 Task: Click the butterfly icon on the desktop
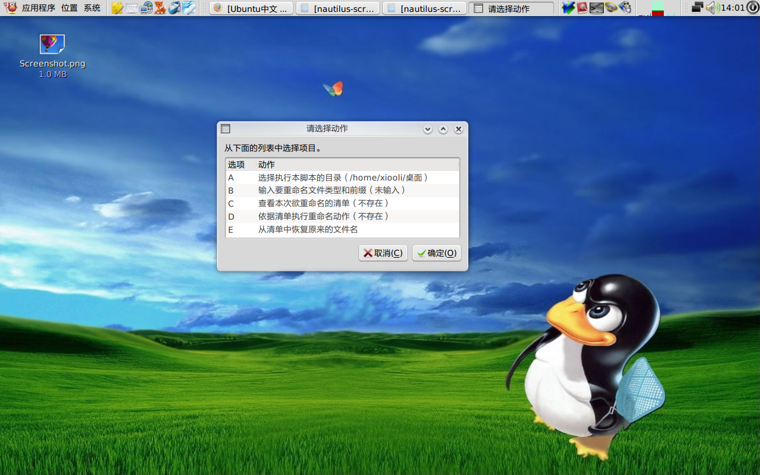(x=333, y=89)
